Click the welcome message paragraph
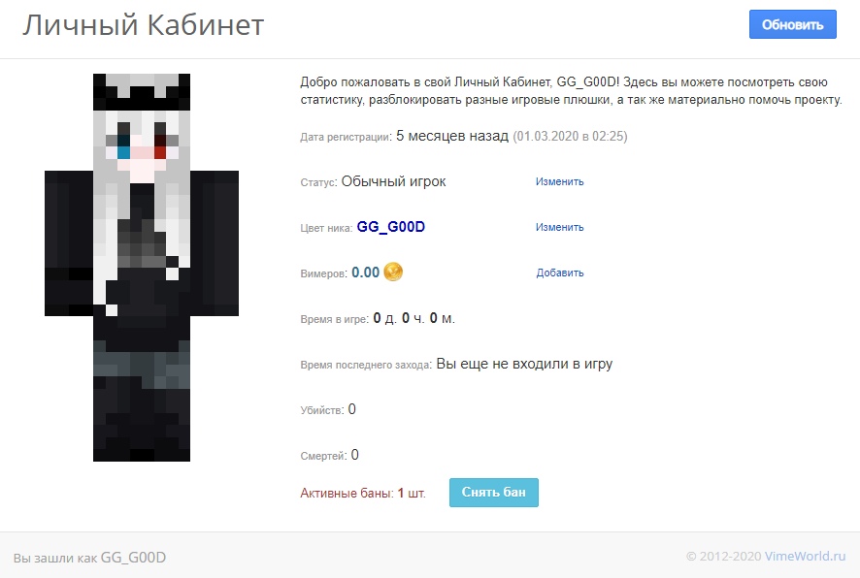This screenshot has width=860, height=578. coord(571,91)
